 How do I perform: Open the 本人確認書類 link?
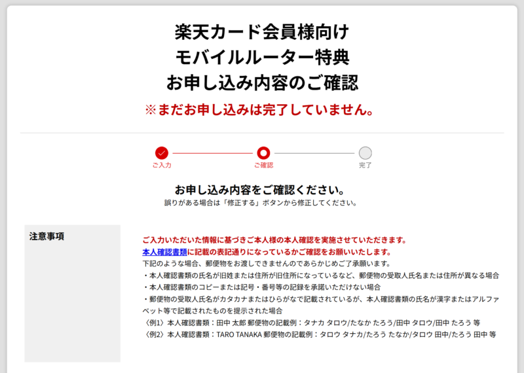(x=164, y=252)
